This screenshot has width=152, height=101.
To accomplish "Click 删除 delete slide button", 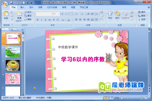I will [x=28, y=19].
